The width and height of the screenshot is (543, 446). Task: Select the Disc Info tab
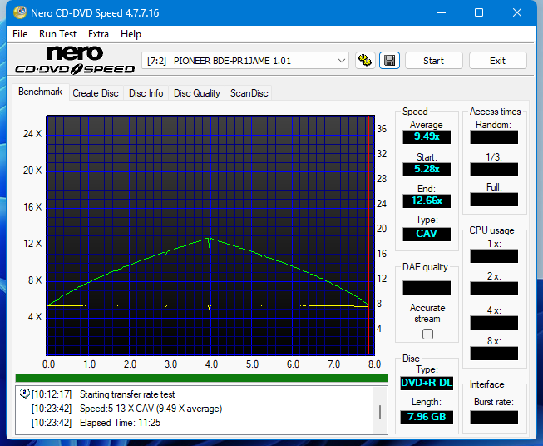pos(146,93)
